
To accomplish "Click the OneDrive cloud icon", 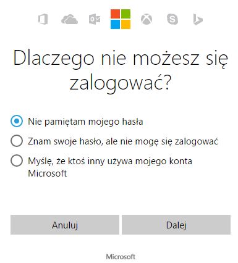I will pos(70,19).
